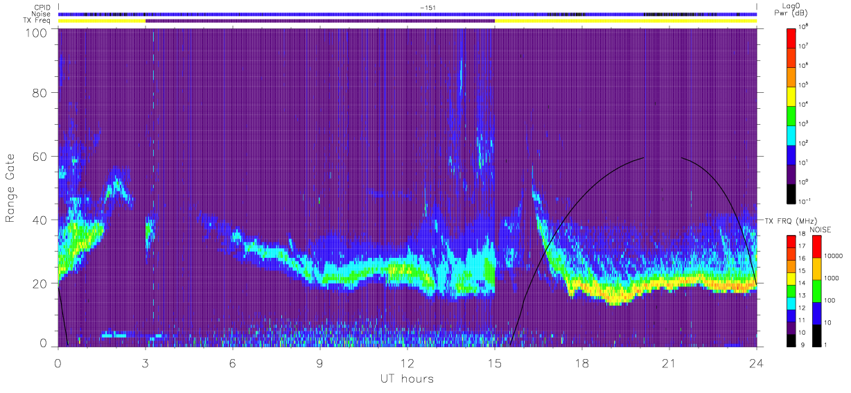Image resolution: width=851 pixels, height=393 pixels.
Task: Click the 20 tick on Range Gate axis
Action: coord(39,283)
